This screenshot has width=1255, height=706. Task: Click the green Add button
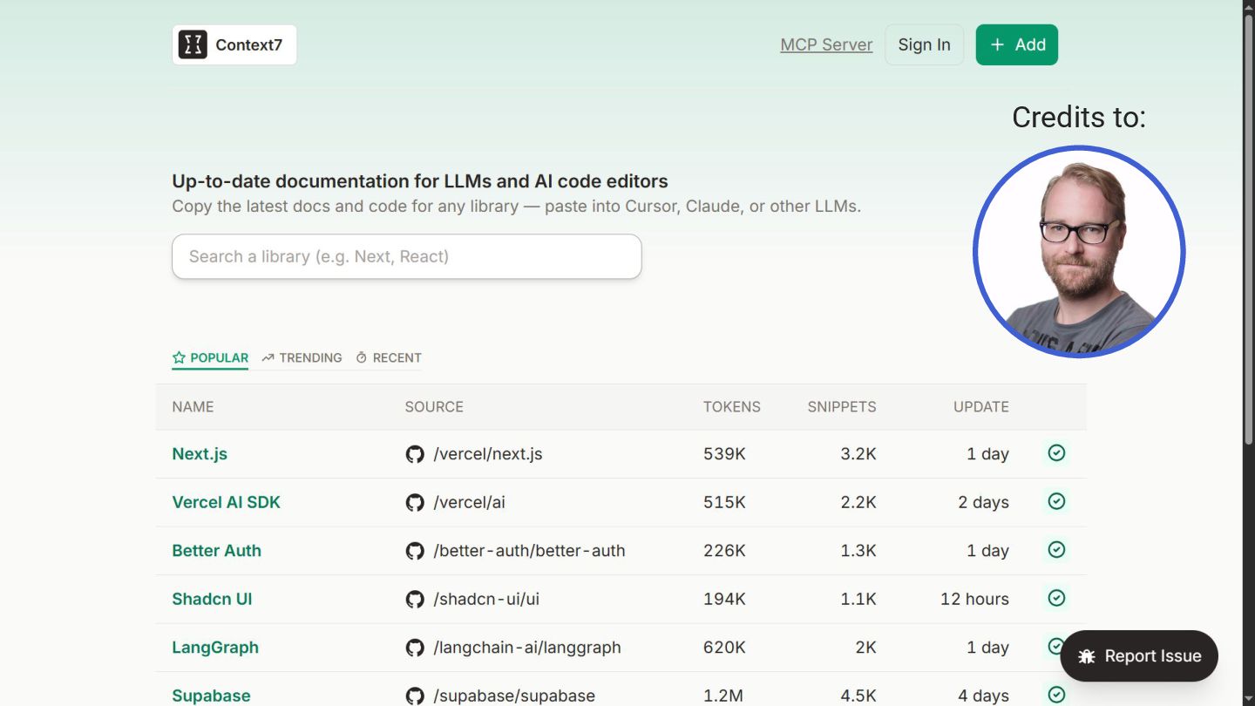click(x=1016, y=44)
